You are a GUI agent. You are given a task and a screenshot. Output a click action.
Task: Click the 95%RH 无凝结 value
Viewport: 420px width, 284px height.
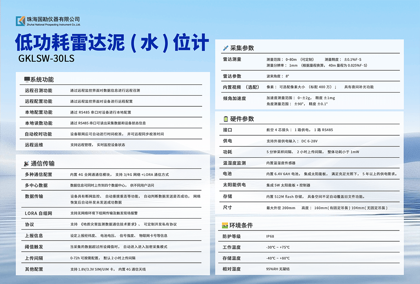(x=278, y=269)
